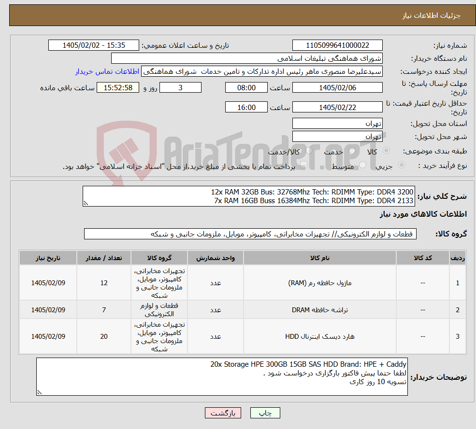
Task: Click the price validity date 1405/02/22
Action: pyautogui.click(x=337, y=107)
